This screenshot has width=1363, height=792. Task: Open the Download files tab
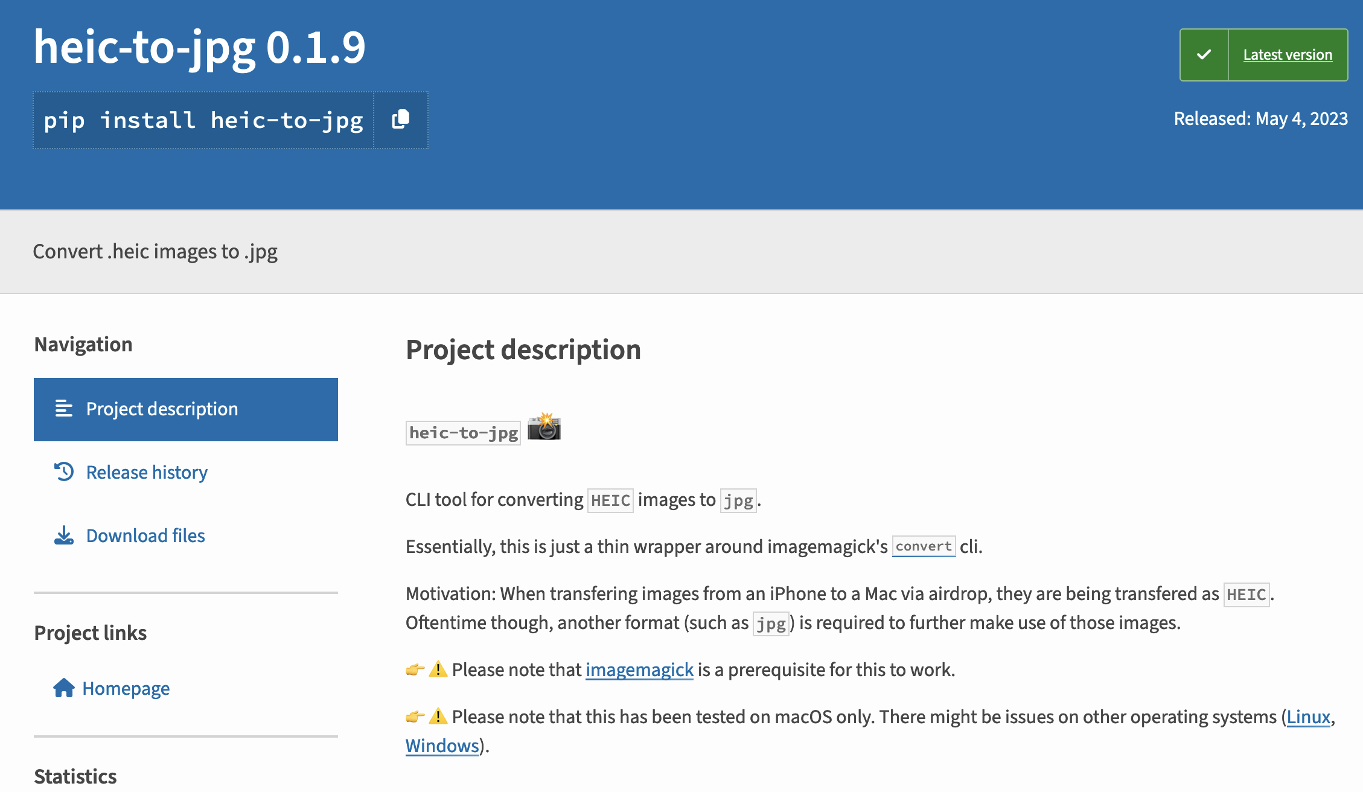pos(145,535)
